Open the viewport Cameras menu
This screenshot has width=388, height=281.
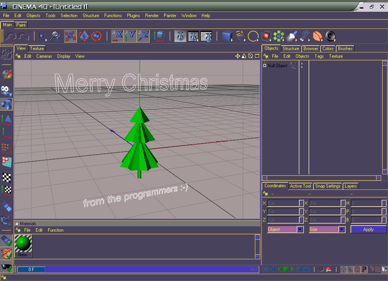[x=44, y=56]
